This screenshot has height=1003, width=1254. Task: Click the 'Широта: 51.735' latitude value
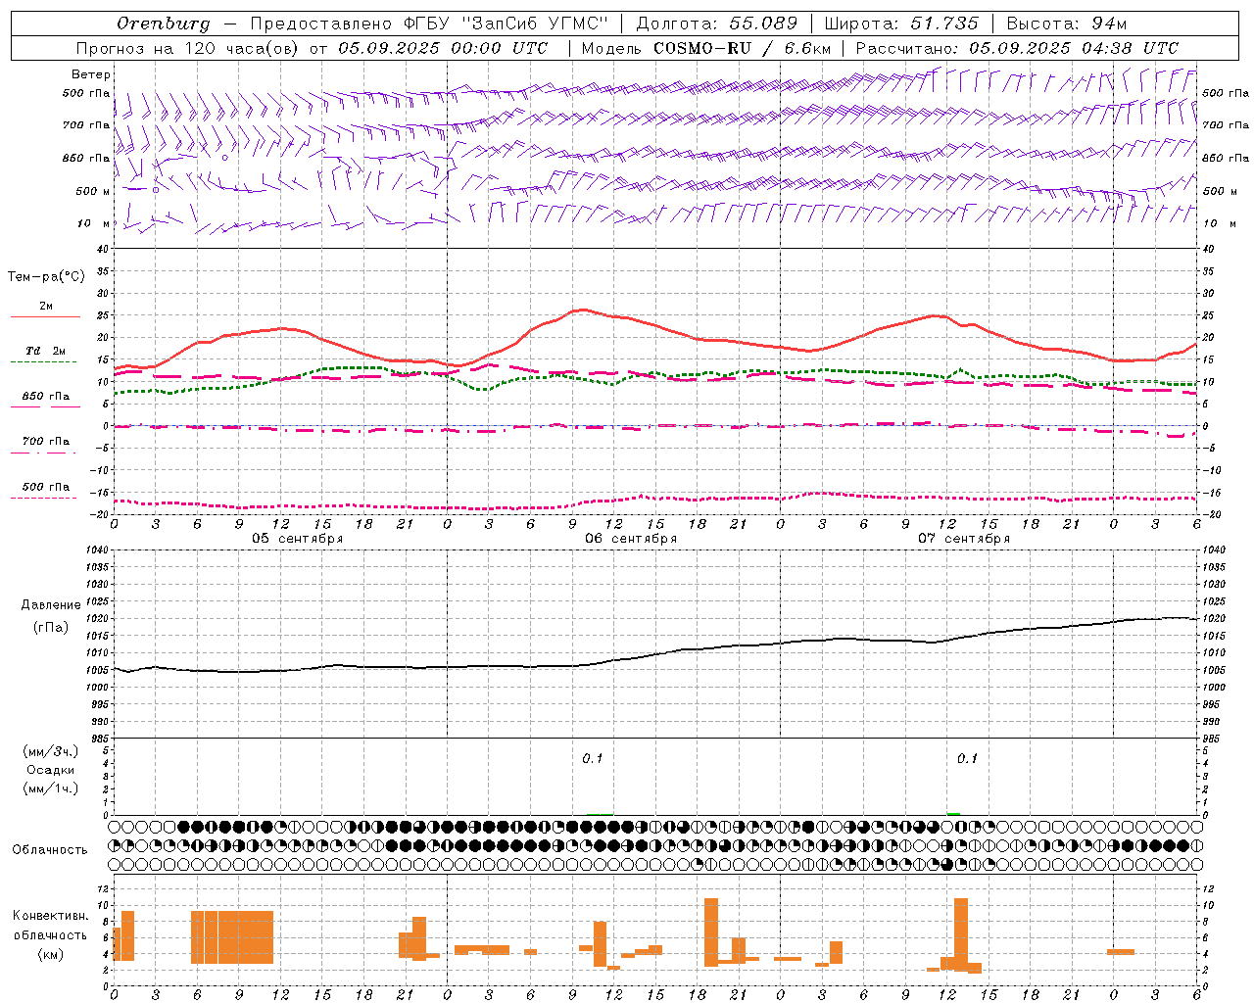(901, 24)
